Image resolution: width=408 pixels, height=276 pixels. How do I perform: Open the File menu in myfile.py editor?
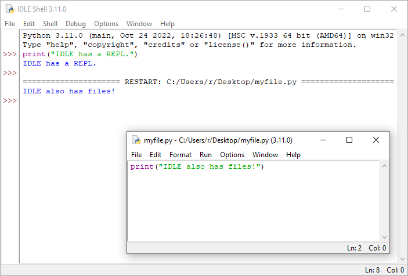[136, 155]
